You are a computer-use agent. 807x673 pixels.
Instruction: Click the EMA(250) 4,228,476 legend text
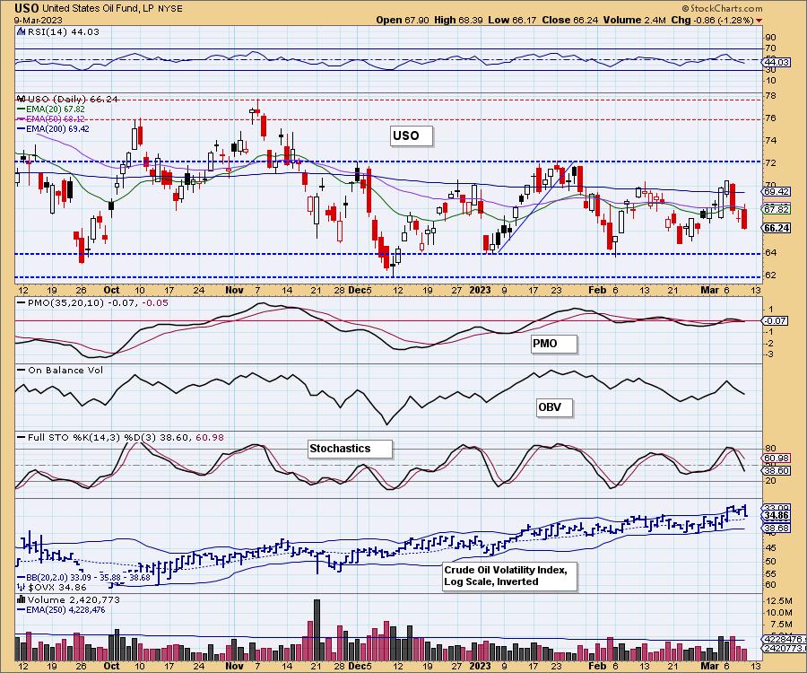click(x=65, y=610)
